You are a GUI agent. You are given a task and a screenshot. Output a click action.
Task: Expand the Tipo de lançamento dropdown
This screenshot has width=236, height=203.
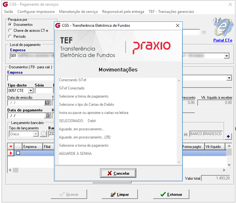(36, 134)
